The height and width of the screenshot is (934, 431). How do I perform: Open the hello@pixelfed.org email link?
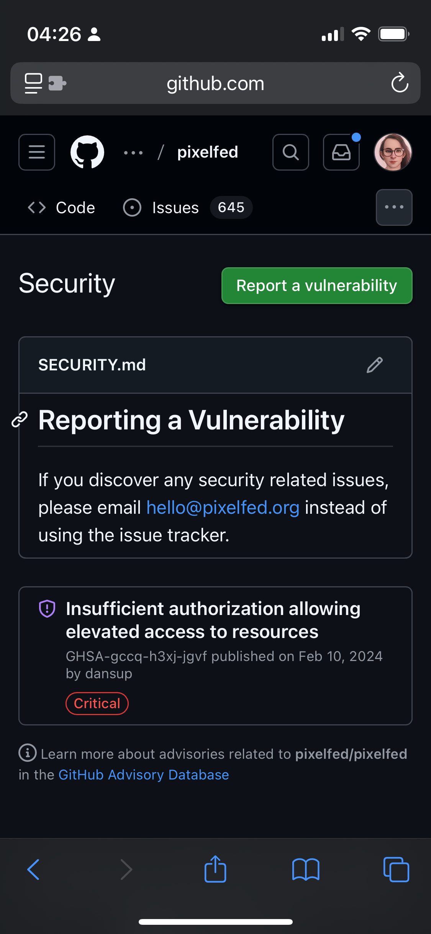(223, 508)
